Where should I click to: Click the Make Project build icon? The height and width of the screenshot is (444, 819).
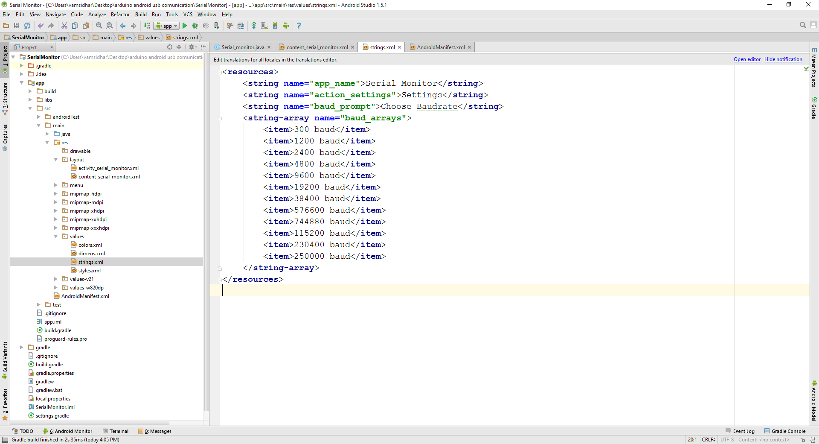tap(147, 26)
